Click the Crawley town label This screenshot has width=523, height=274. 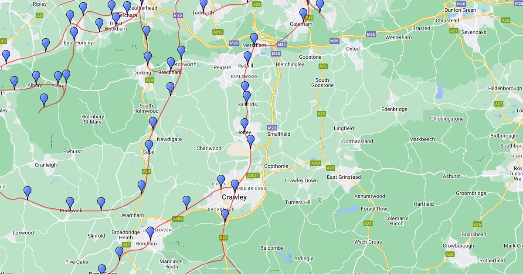pos(234,197)
